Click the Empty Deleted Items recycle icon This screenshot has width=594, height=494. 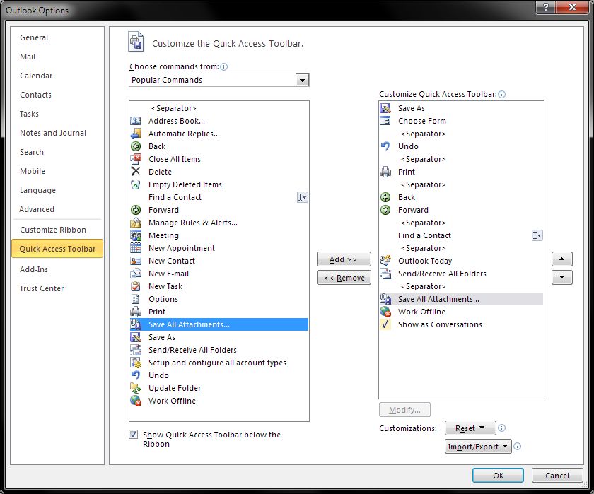(136, 184)
